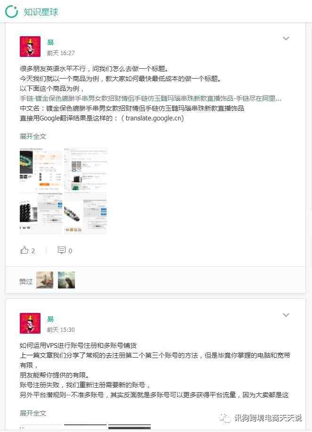Open the mixed-color bracelet translation thumbnail
This screenshot has width=312, height=432.
pyautogui.click(x=85, y=213)
